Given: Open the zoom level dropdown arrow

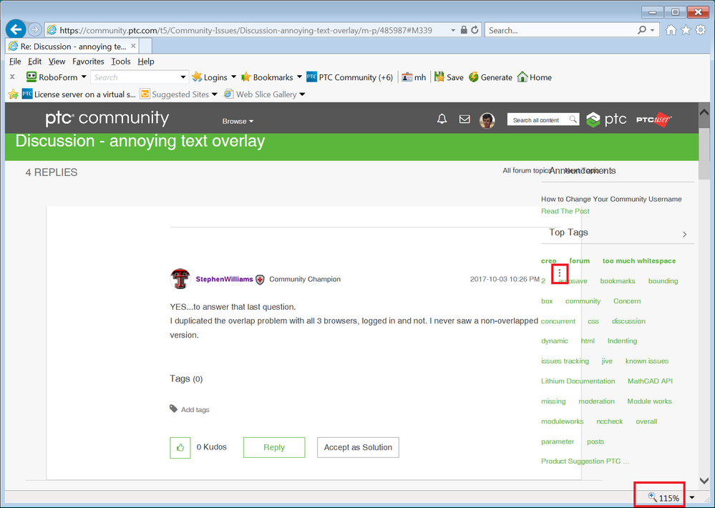Looking at the screenshot, I should [x=692, y=497].
